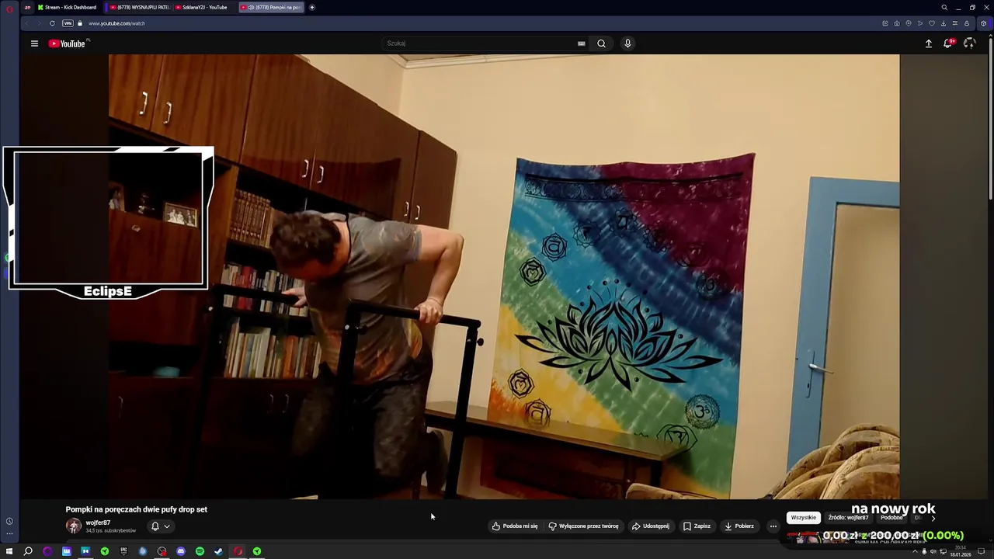Open the Opera easy setup sliders icon

coord(955,23)
